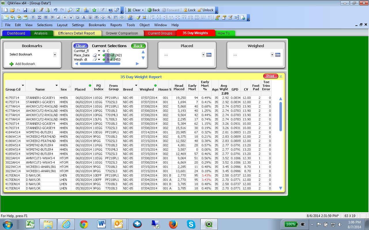
Task: Clear the Place_Date selection with the eraser icon
Action: click(x=95, y=55)
